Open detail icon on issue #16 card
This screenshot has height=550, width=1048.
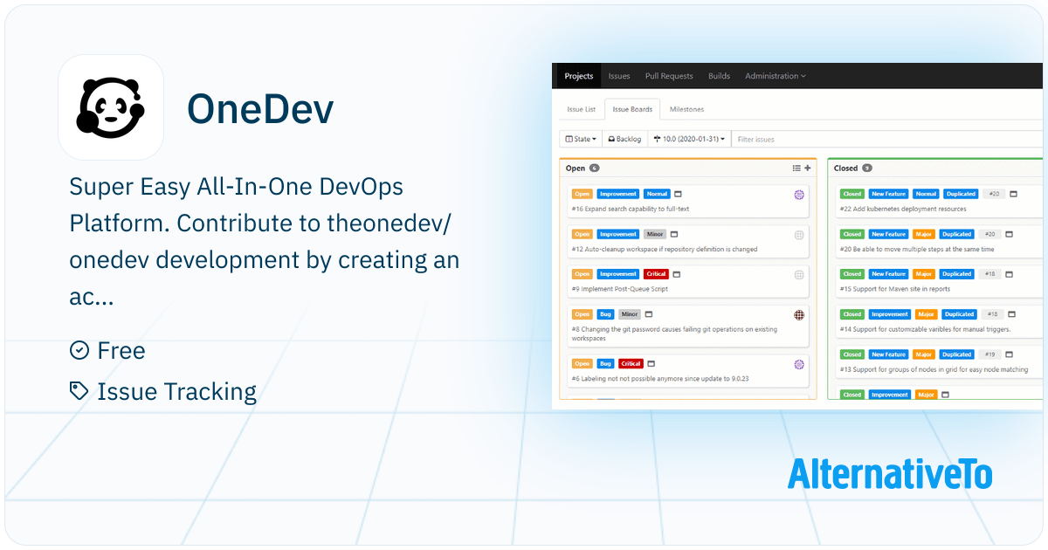pos(678,194)
